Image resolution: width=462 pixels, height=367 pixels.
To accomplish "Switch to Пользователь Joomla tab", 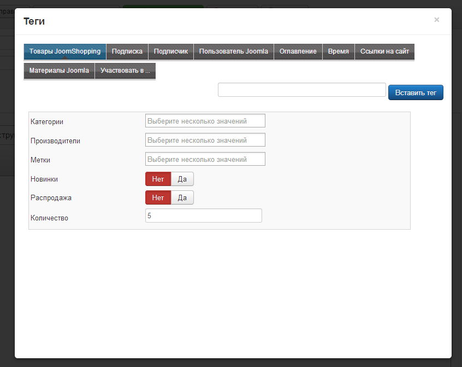I will pos(233,51).
